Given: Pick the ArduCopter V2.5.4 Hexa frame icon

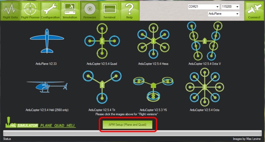Looking at the screenshot, I should click(x=153, y=41).
